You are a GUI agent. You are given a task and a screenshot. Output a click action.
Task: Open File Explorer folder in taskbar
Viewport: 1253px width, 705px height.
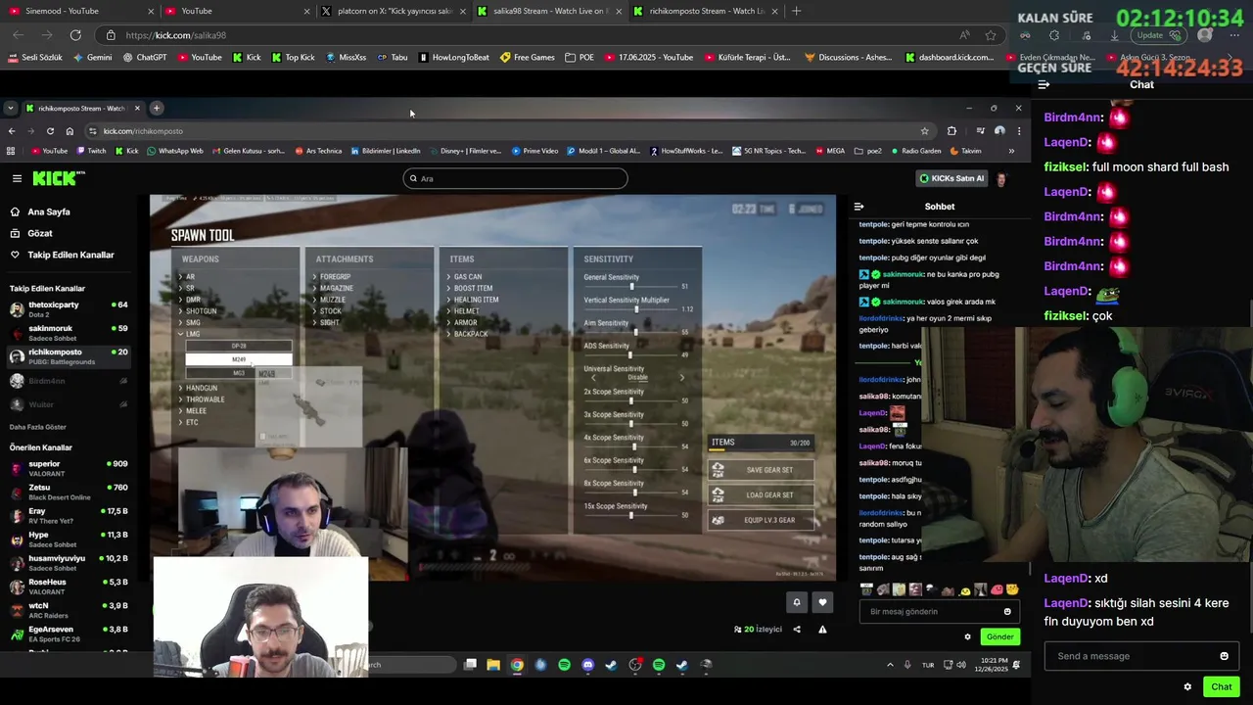pyautogui.click(x=493, y=665)
